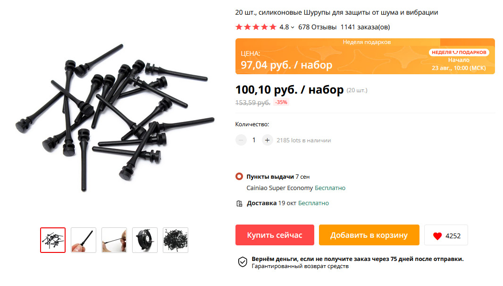Click the plus quantity button

tap(267, 140)
